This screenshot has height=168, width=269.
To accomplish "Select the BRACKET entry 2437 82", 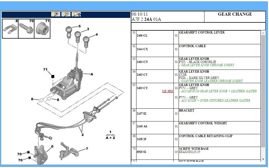I will 142,114.
